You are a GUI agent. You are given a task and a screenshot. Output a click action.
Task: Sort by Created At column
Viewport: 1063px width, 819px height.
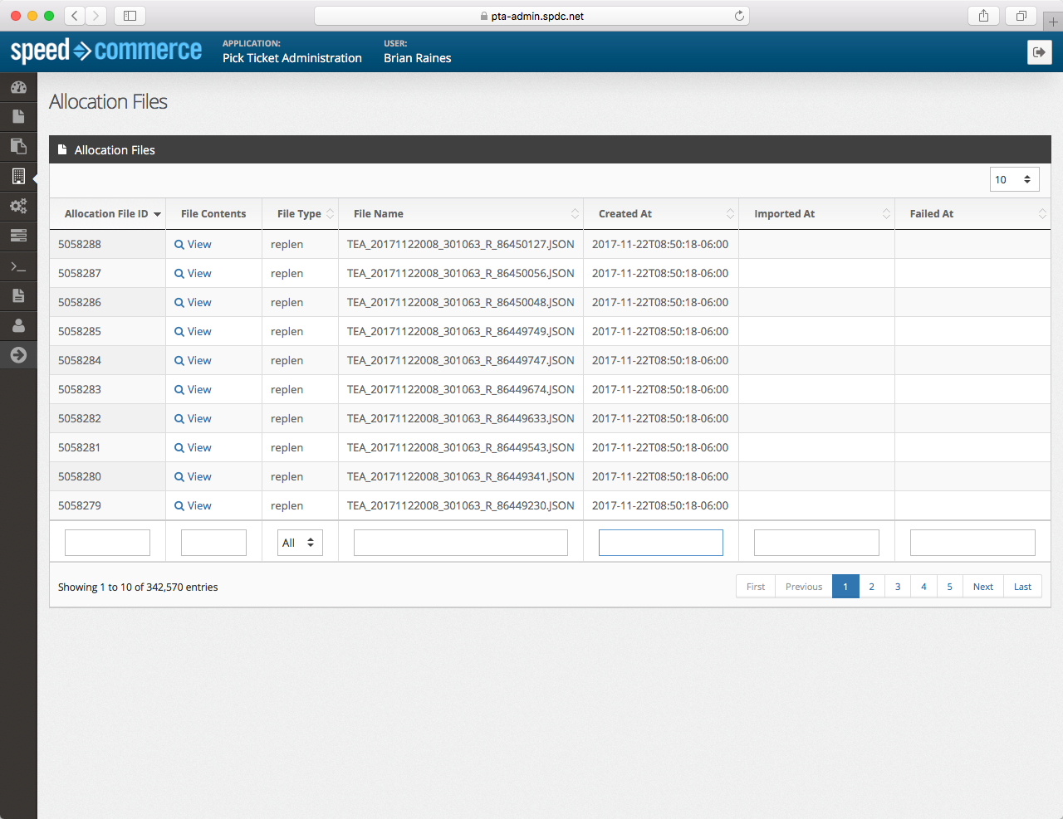pos(661,213)
